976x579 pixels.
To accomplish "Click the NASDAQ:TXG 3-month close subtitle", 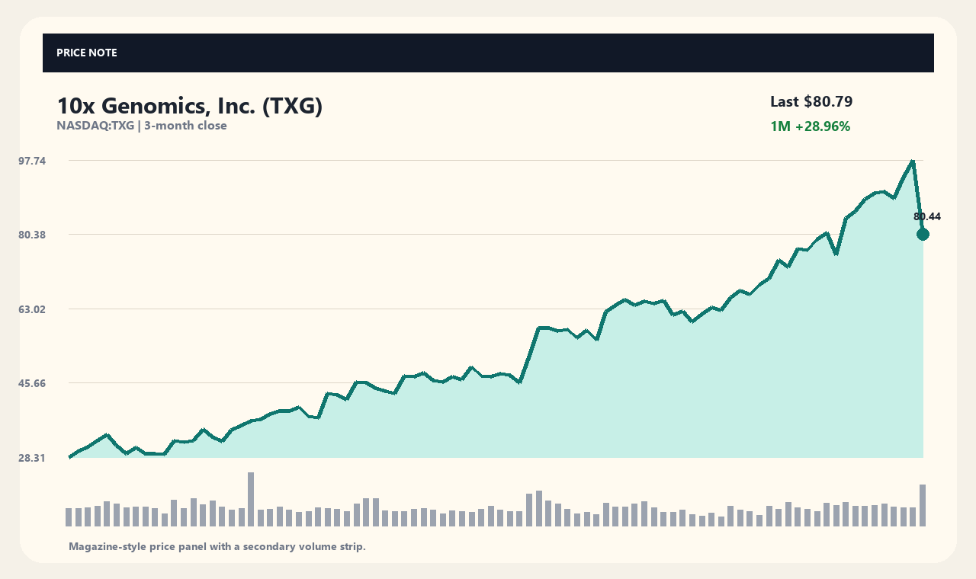I will tap(142, 126).
